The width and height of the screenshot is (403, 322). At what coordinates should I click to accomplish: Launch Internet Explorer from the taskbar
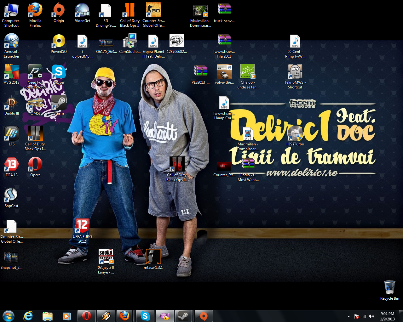[28, 316]
